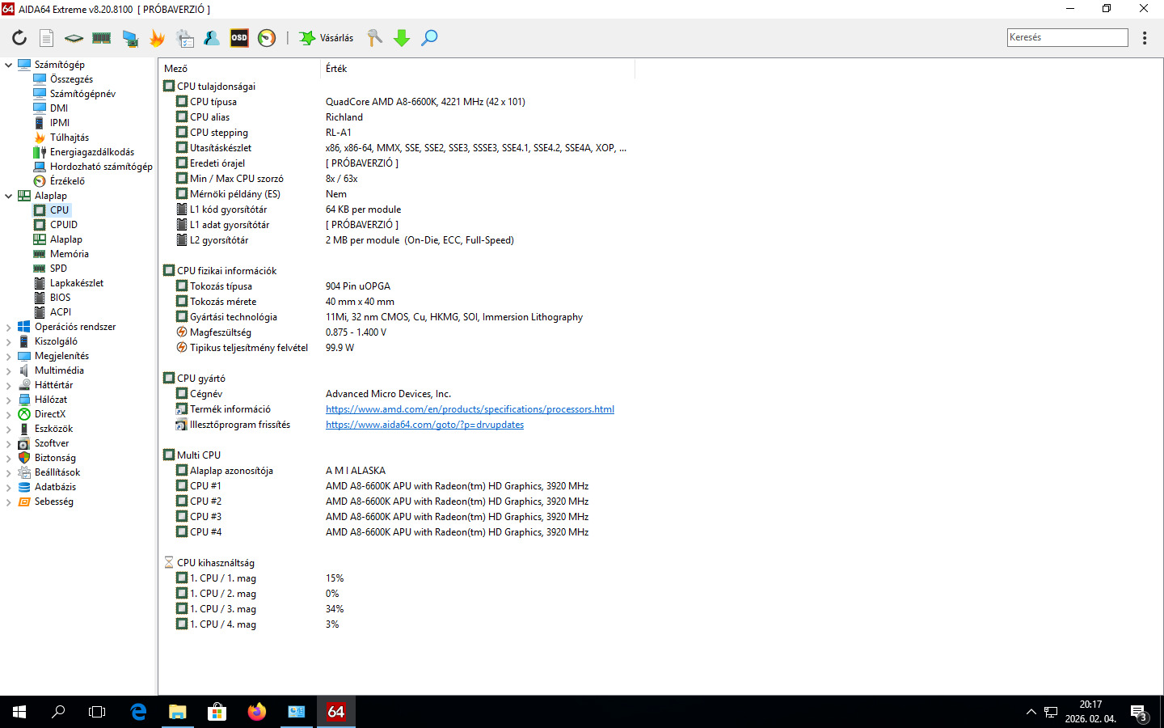This screenshot has width=1164, height=728.
Task: Expand the Hálózat tree node
Action: click(9, 400)
